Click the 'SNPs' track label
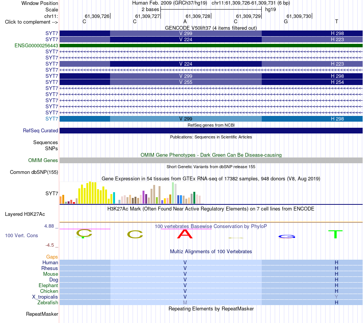The height and width of the screenshot is (323, 363). pyautogui.click(x=52, y=148)
